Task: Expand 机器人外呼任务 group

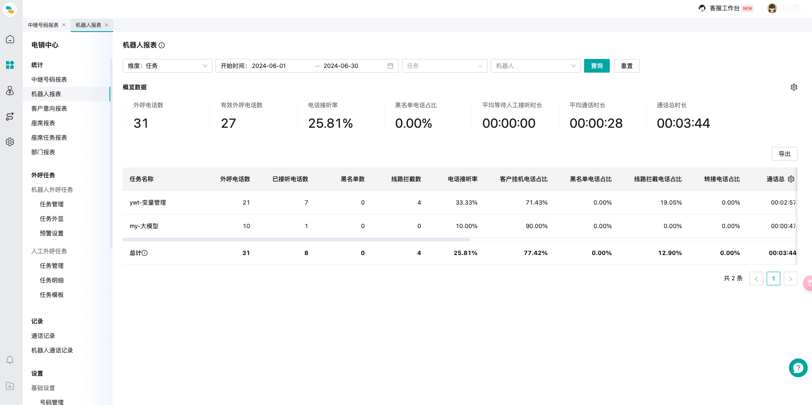Action: [x=52, y=190]
